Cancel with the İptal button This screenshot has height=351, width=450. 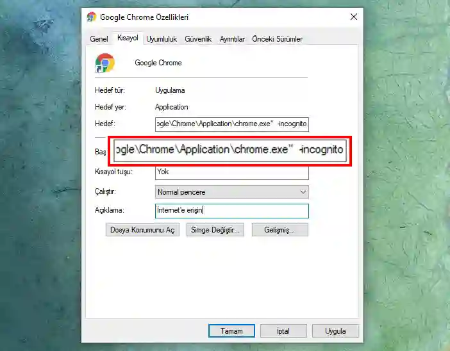(283, 331)
